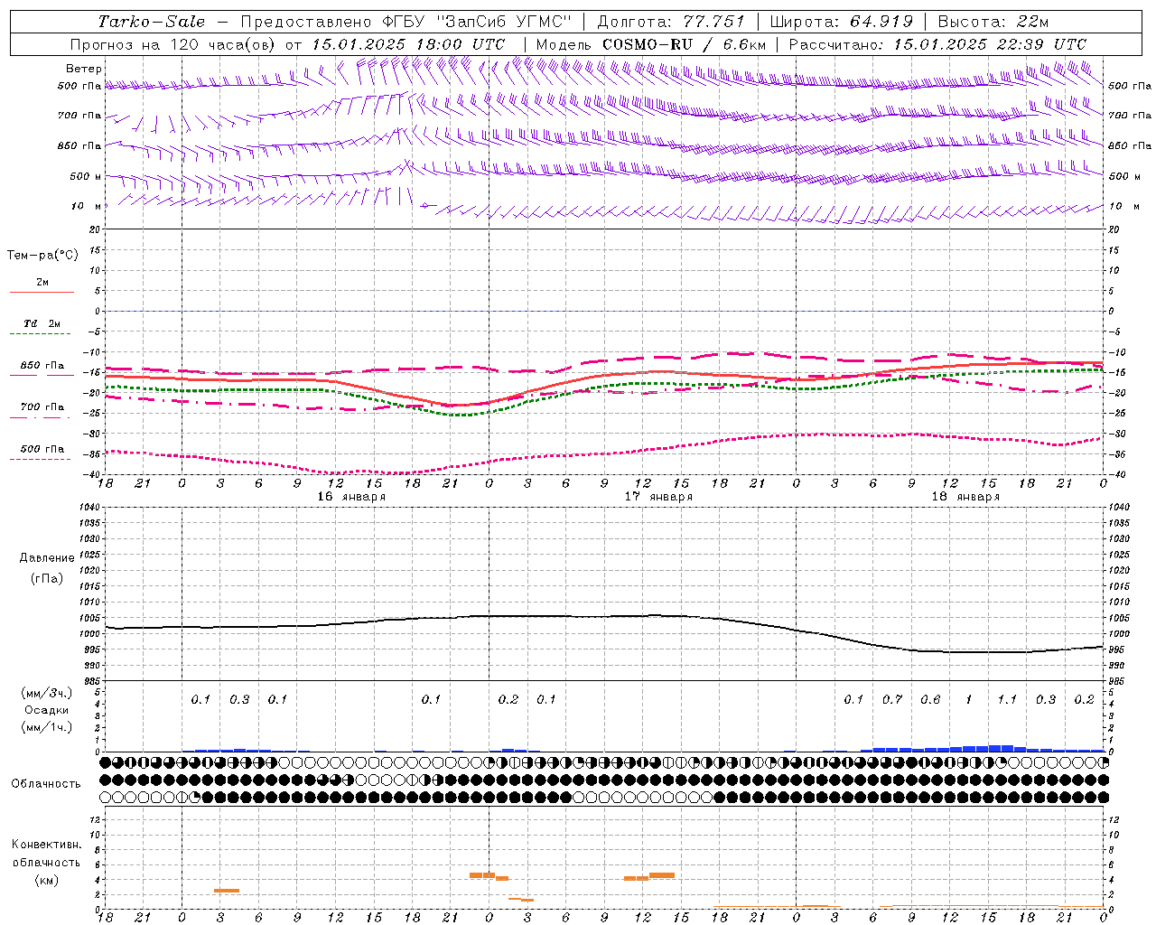Select the '985' value on the left pressure axis
1156x925 pixels.
click(x=92, y=681)
